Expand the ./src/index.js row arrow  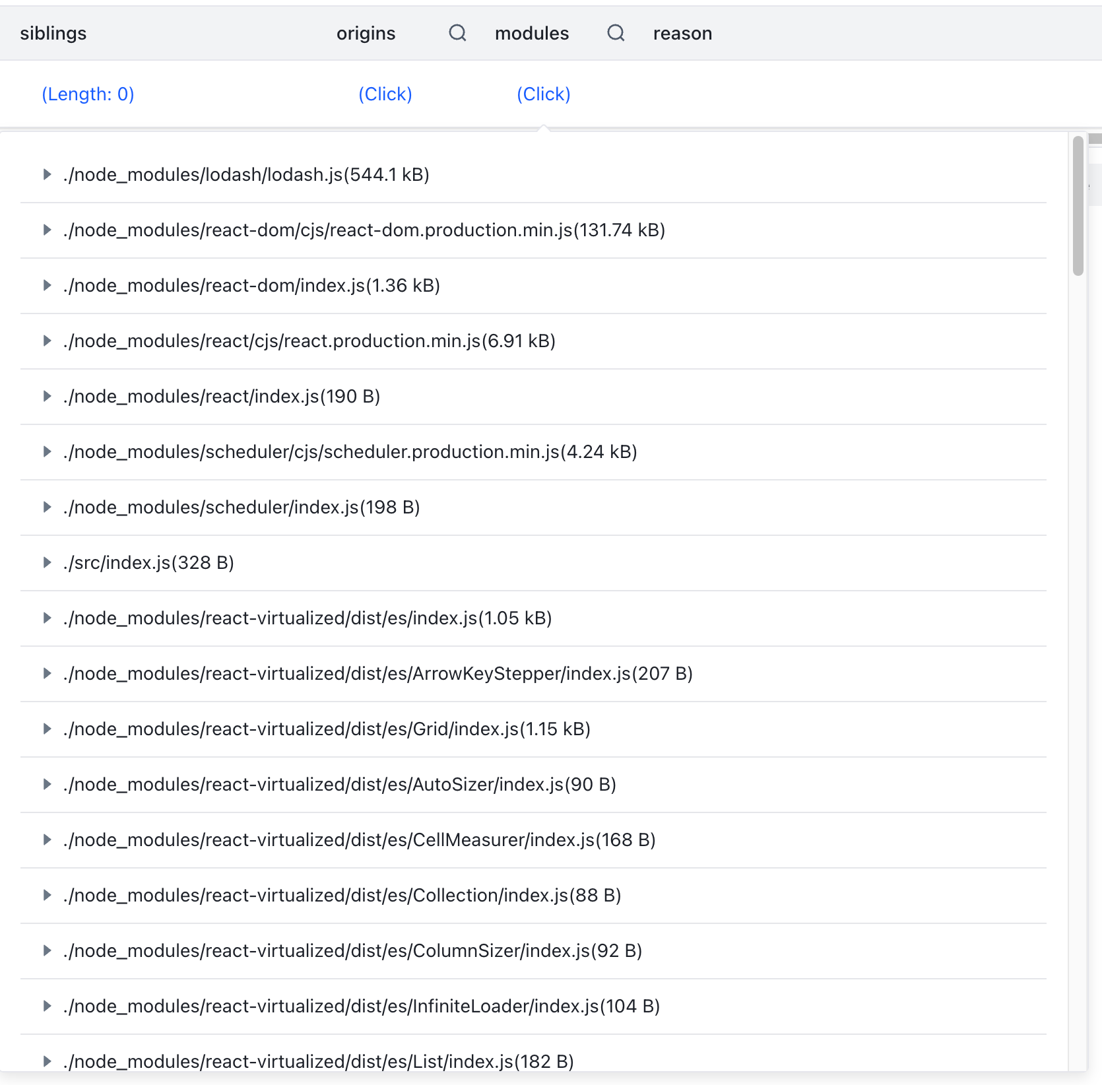point(47,562)
